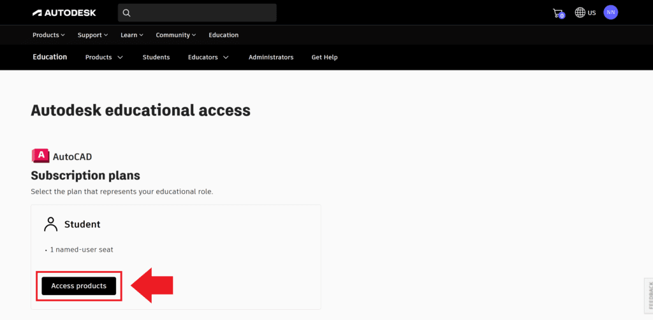653x320 pixels.
Task: Click the Autodesk logo in header
Action: pyautogui.click(x=64, y=13)
